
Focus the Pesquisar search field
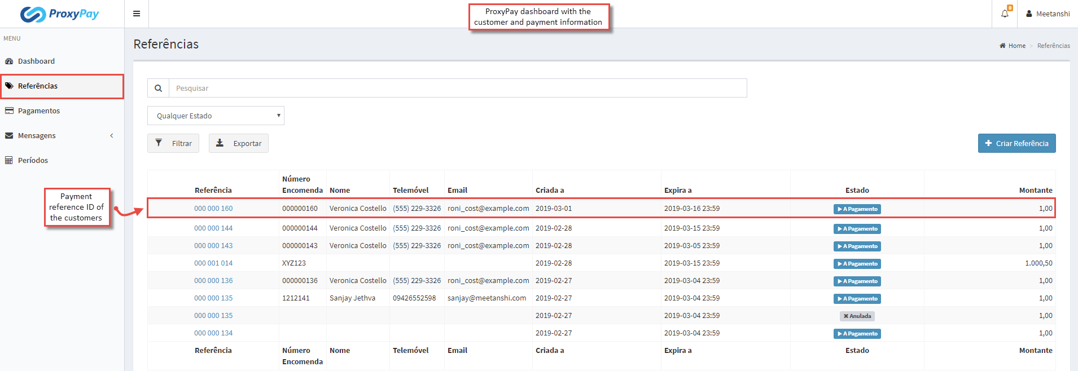(x=458, y=88)
